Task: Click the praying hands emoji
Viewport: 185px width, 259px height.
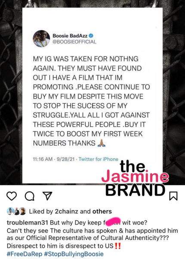Action: [x=102, y=143]
